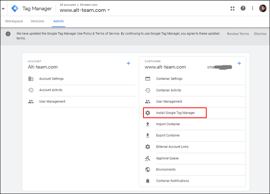
Task: Open the Google apps grid icon
Action: click(x=233, y=8)
